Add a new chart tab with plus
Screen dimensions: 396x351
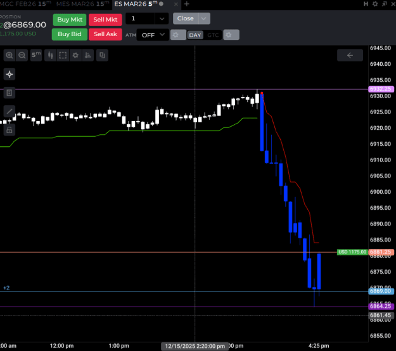pyautogui.click(x=187, y=4)
